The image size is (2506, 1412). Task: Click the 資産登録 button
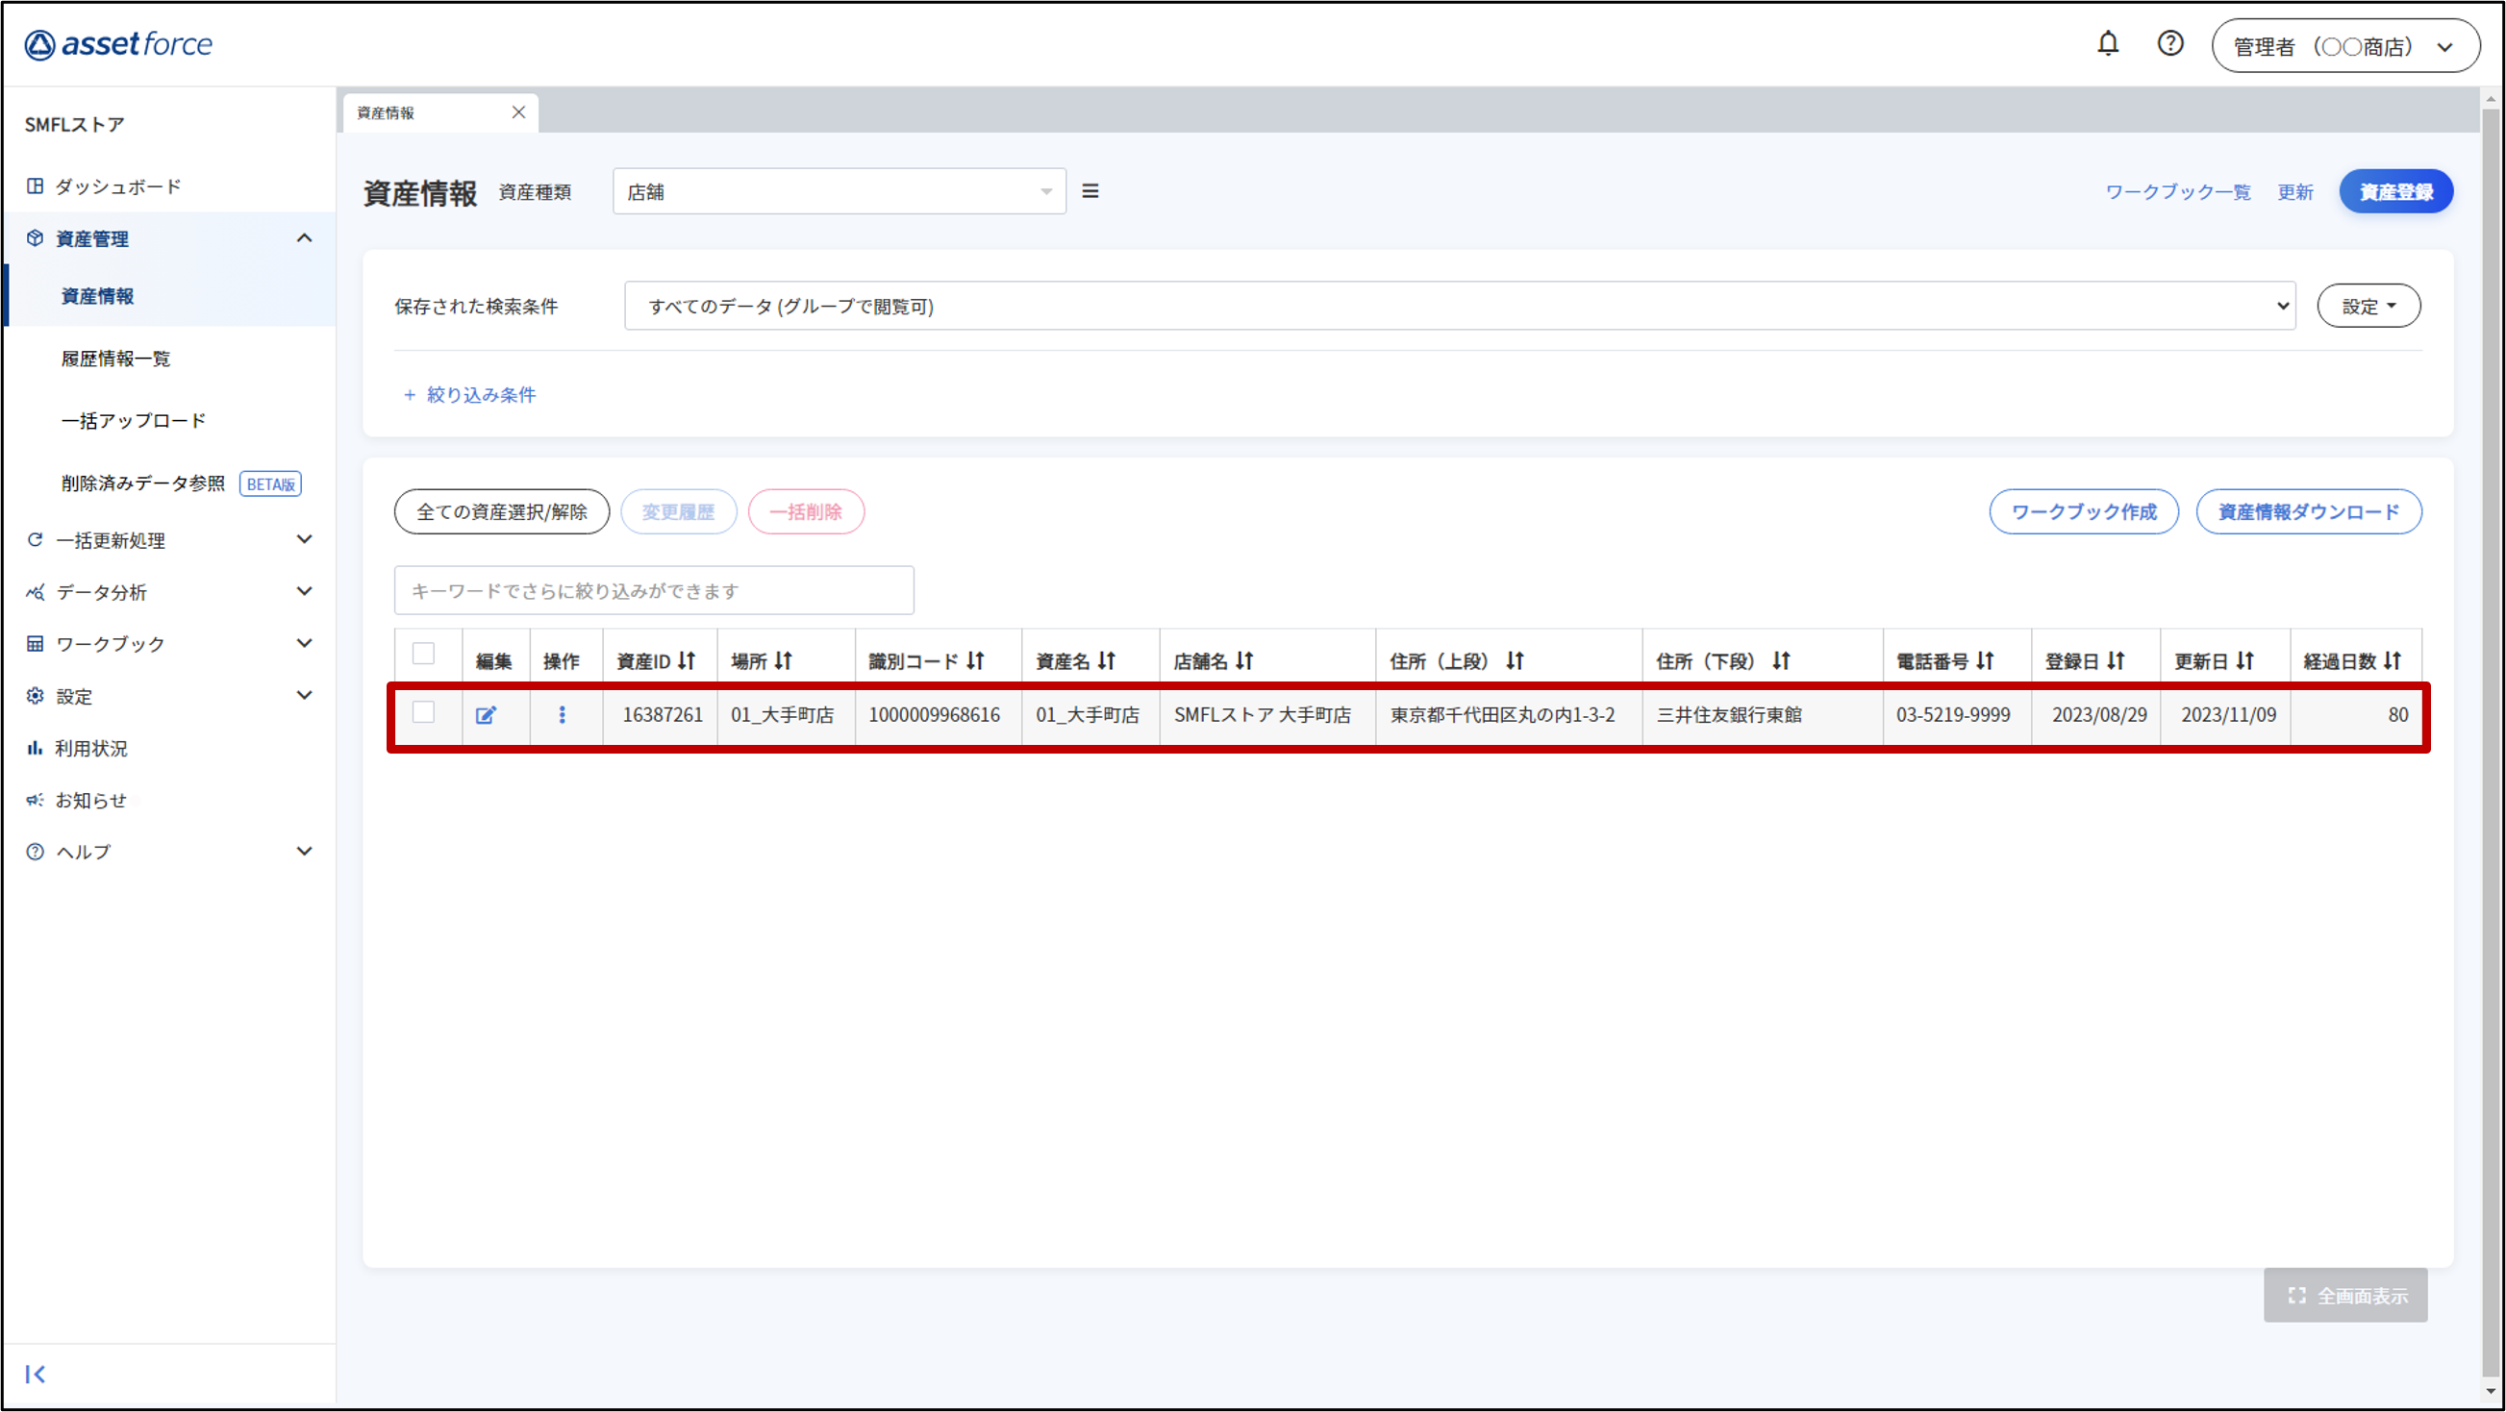2395,191
